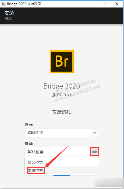The width and height of the screenshot is (124, 189).
Task: Click the window title Bridge 2020 安装程序
Action: [24, 4]
